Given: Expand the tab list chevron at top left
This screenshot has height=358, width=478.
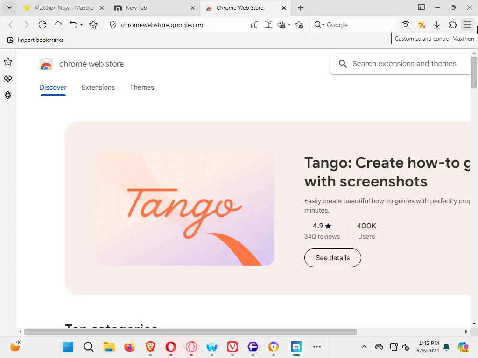Looking at the screenshot, I should 9,7.
